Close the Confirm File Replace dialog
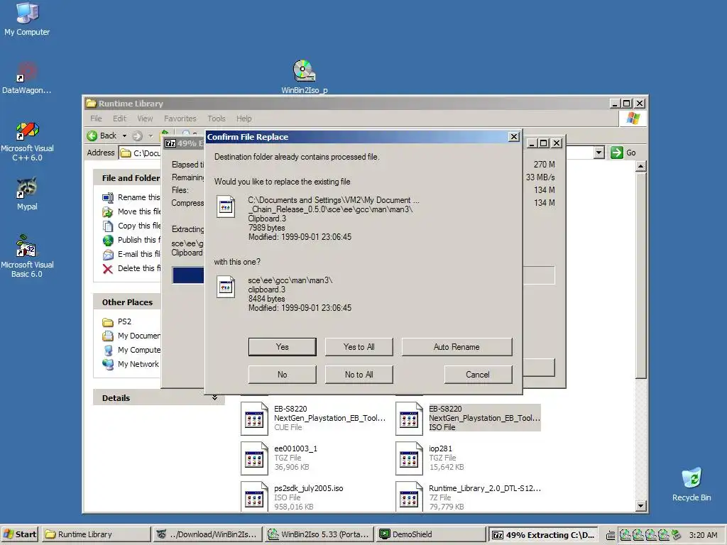This screenshot has width=727, height=545. (x=514, y=137)
